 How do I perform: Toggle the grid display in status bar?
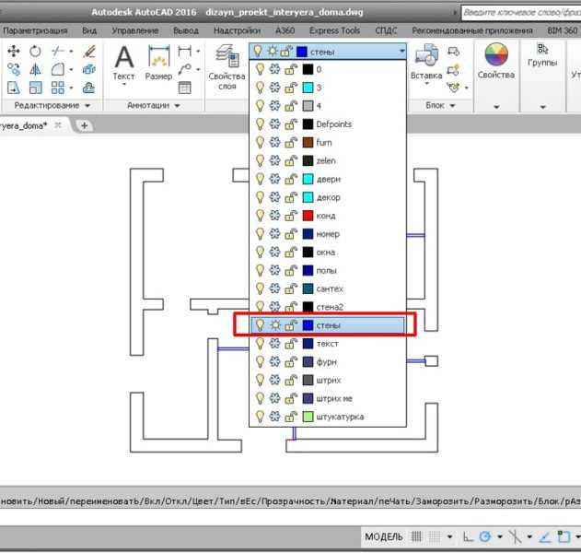[x=416, y=536]
